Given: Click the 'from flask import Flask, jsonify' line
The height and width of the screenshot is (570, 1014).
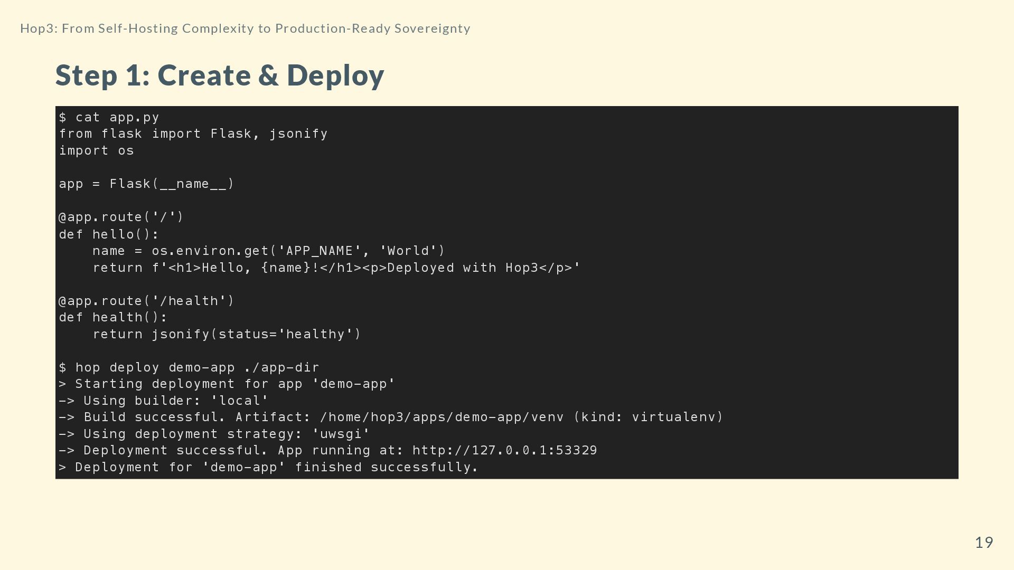Looking at the screenshot, I should [193, 134].
